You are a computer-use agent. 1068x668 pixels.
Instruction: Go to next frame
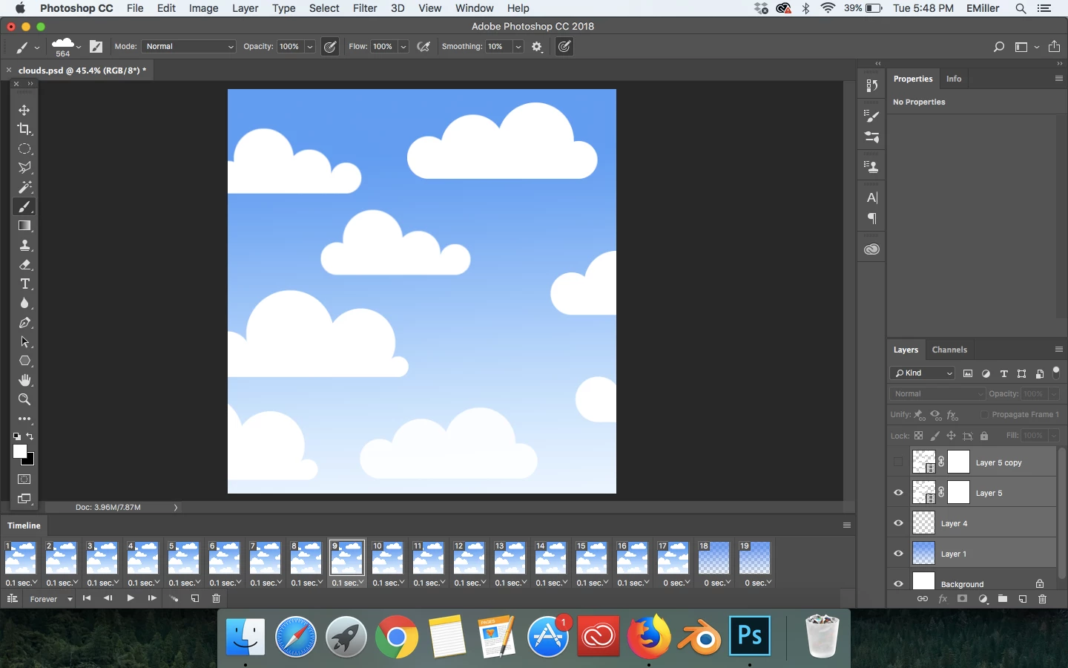coord(152,598)
